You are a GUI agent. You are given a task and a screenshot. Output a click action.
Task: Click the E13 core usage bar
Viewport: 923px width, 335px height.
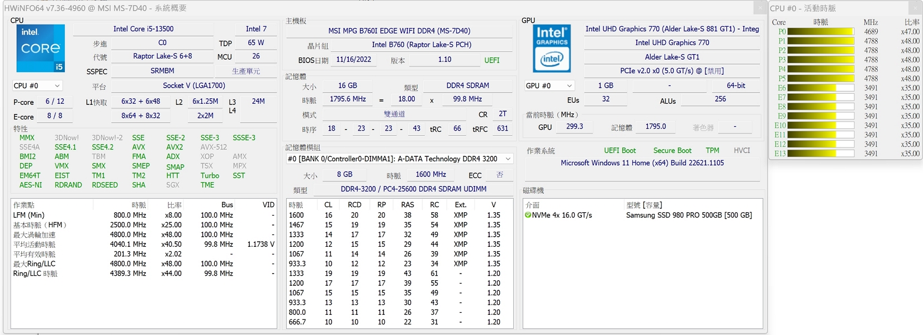(821, 154)
